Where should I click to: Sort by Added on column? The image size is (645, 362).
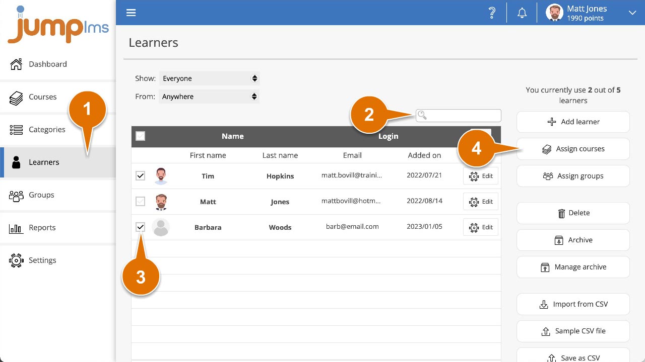click(x=424, y=155)
